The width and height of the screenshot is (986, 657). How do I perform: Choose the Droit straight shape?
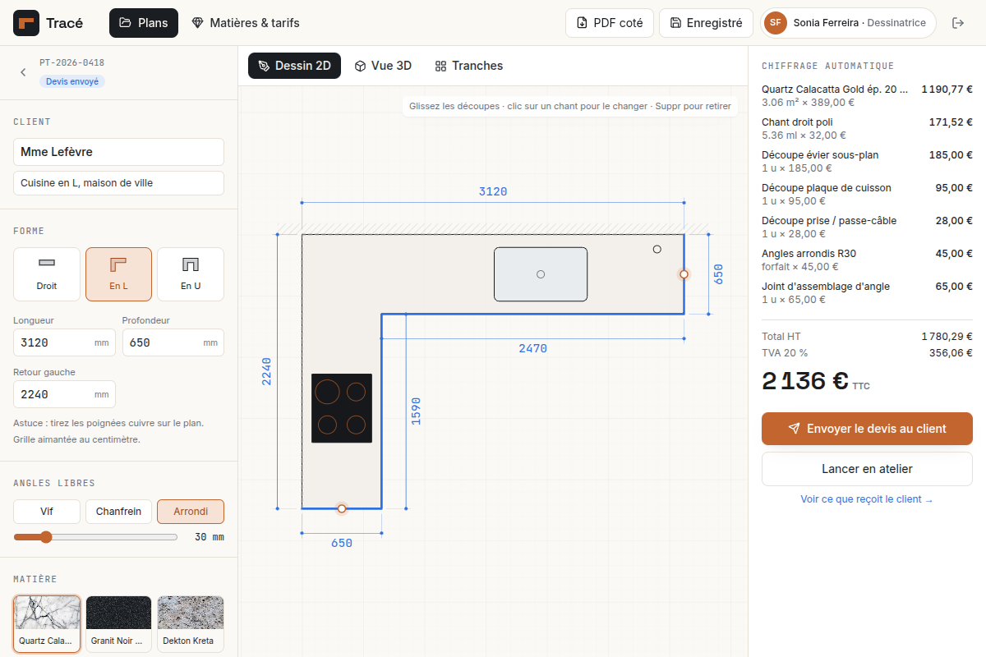tap(47, 274)
